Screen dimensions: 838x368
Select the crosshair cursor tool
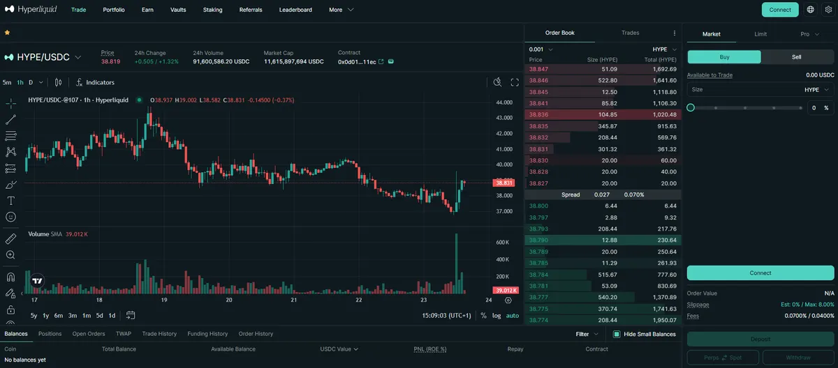coord(10,104)
